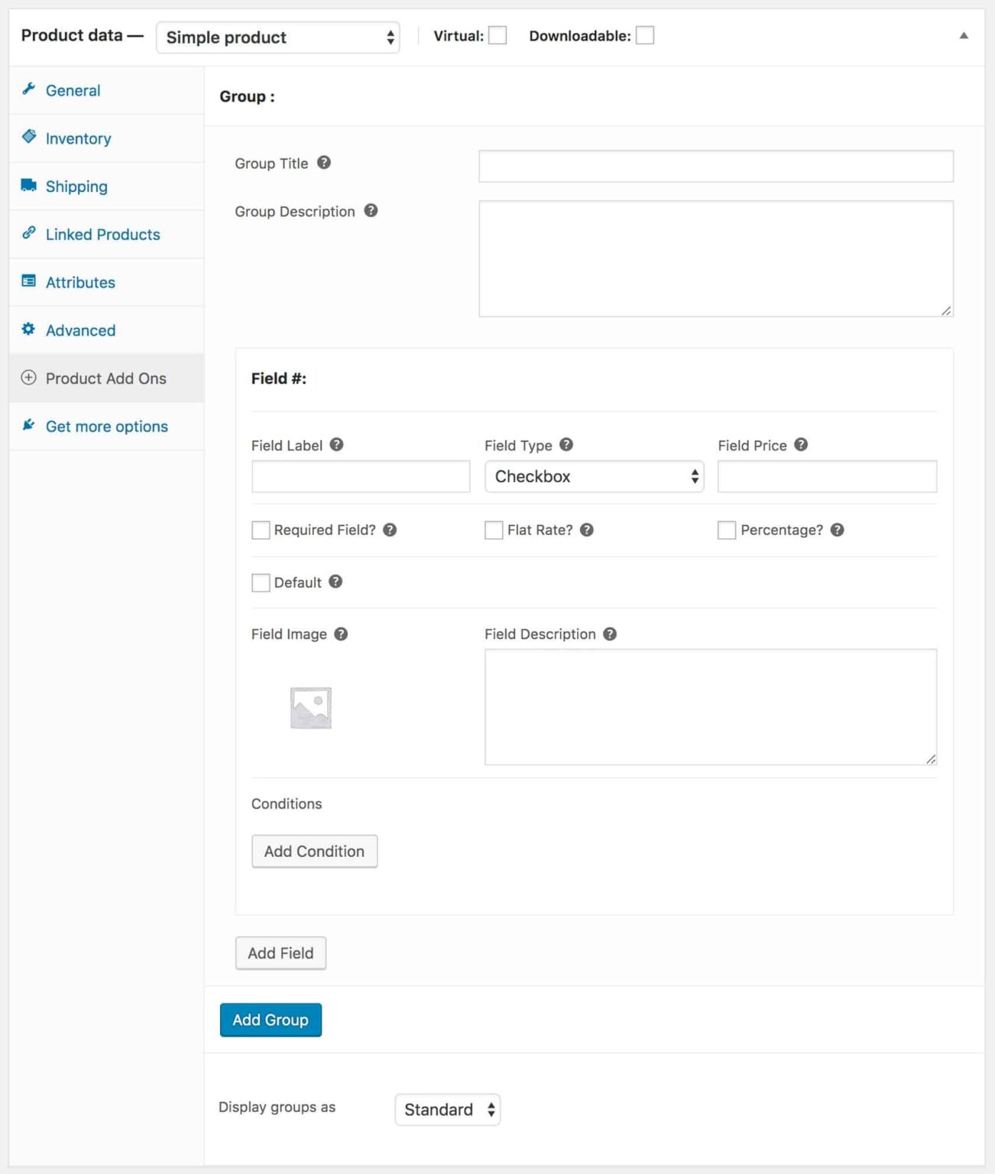Screen dimensions: 995x1174
Task: Open the Field Type dropdown set to Checkbox
Action: click(594, 475)
